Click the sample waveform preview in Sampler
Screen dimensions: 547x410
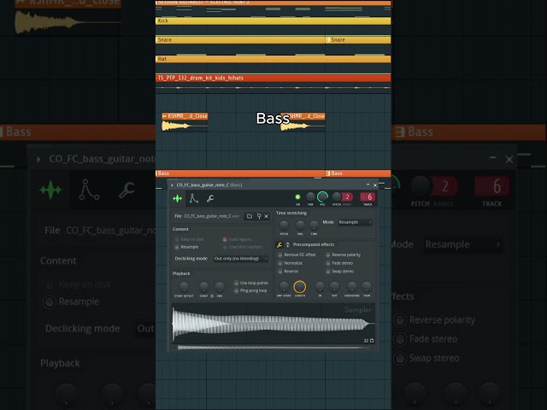[x=273, y=323]
